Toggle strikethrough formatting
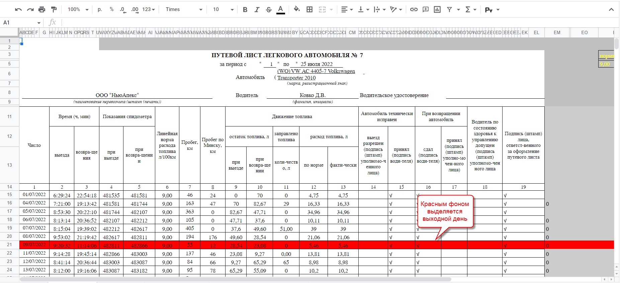The image size is (620, 283). pos(269,10)
